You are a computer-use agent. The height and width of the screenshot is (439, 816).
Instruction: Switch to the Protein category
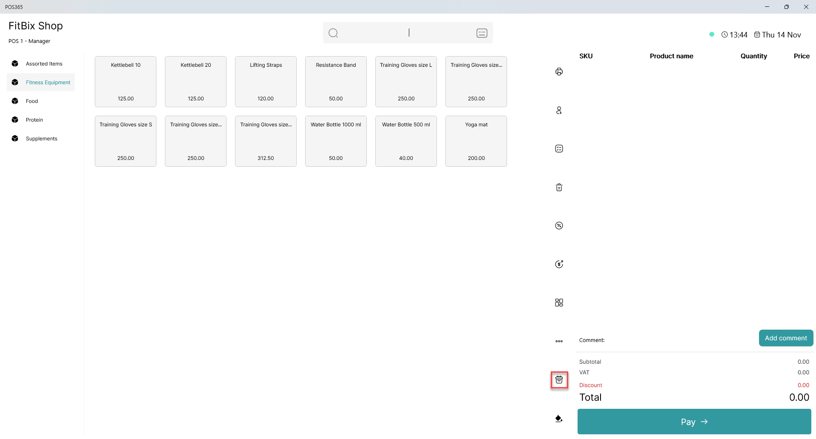coord(34,120)
